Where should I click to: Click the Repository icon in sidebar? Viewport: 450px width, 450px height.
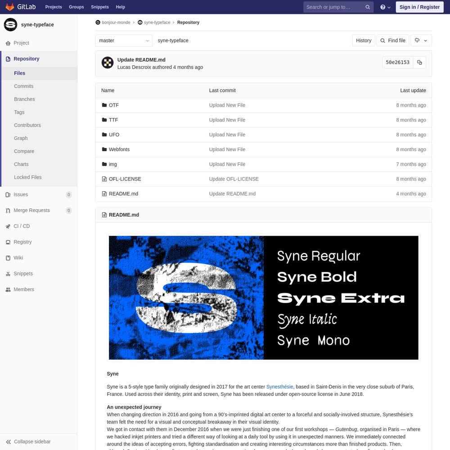point(8,59)
